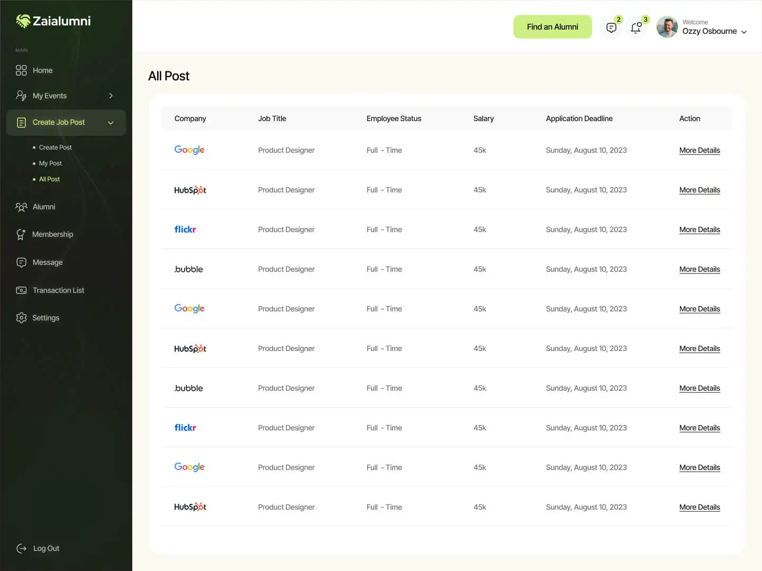762x571 pixels.
Task: Click the Transaction List icon
Action: pos(21,290)
